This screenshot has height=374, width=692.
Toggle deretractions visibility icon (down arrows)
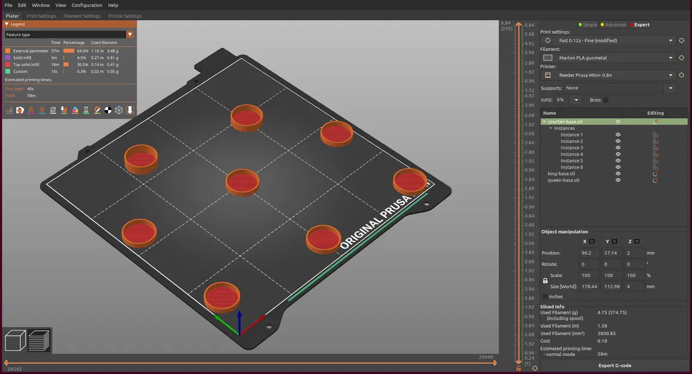click(x=42, y=110)
